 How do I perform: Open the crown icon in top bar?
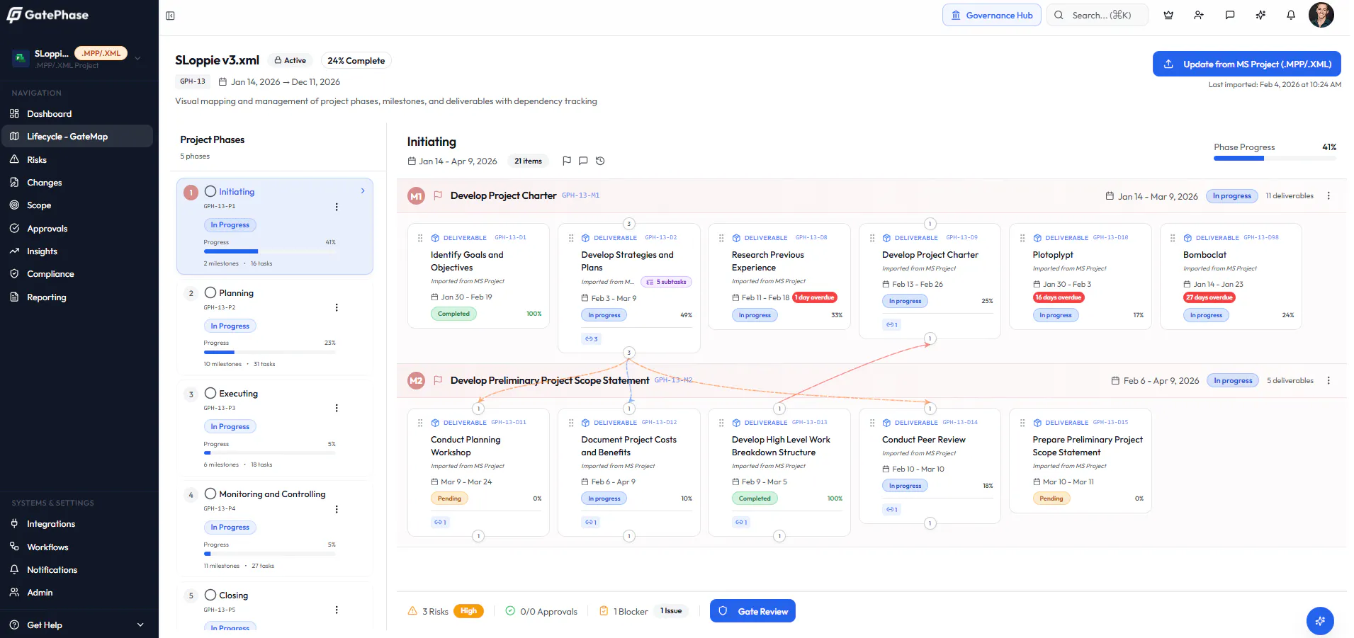[1168, 15]
